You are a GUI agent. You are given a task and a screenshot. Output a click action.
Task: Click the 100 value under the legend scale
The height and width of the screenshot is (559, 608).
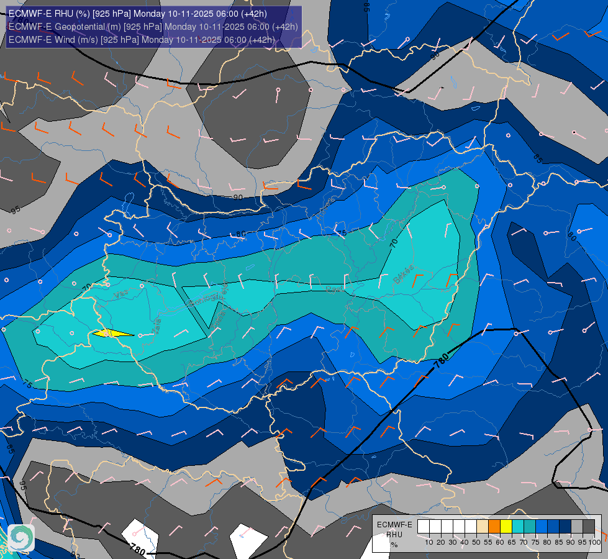[x=594, y=542]
